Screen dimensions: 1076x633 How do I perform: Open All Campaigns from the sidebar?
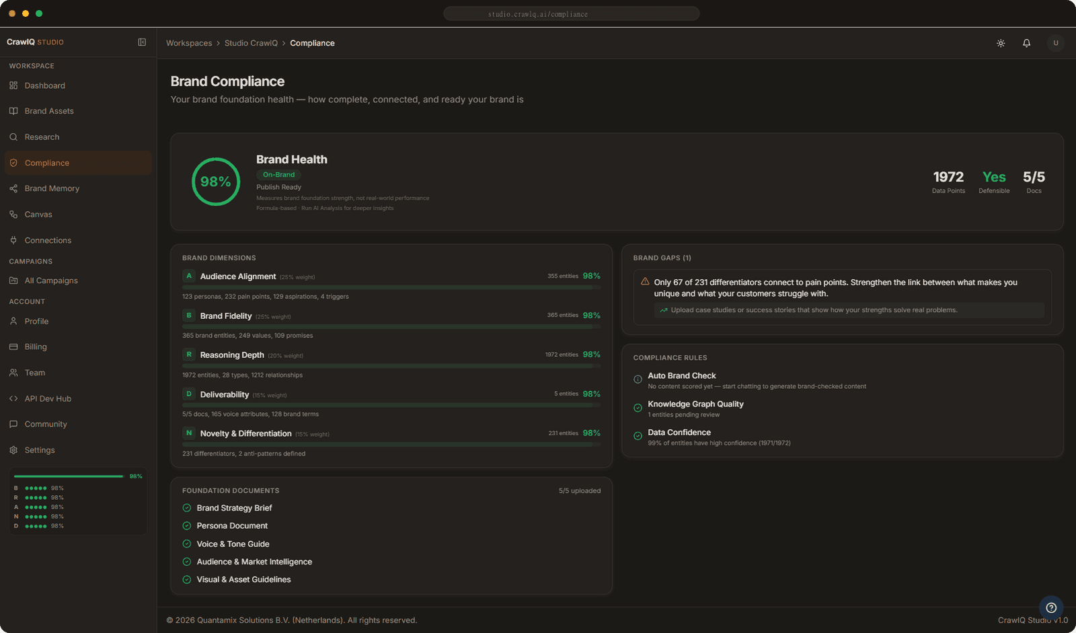[x=52, y=281]
